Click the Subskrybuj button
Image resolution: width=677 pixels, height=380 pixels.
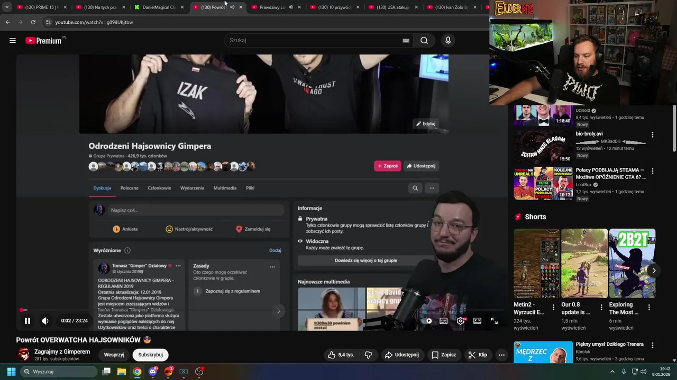click(150, 355)
